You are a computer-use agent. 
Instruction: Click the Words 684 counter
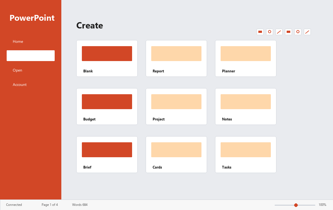80,205
